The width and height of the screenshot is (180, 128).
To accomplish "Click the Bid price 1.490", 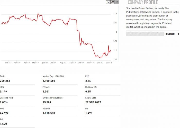I will click(89, 113).
